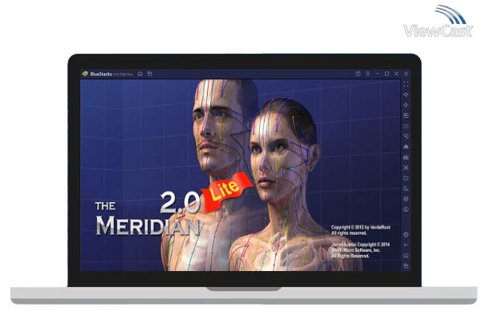Open the install APK icon in sidebar
Image resolution: width=483 pixels, height=332 pixels.
tap(406, 147)
